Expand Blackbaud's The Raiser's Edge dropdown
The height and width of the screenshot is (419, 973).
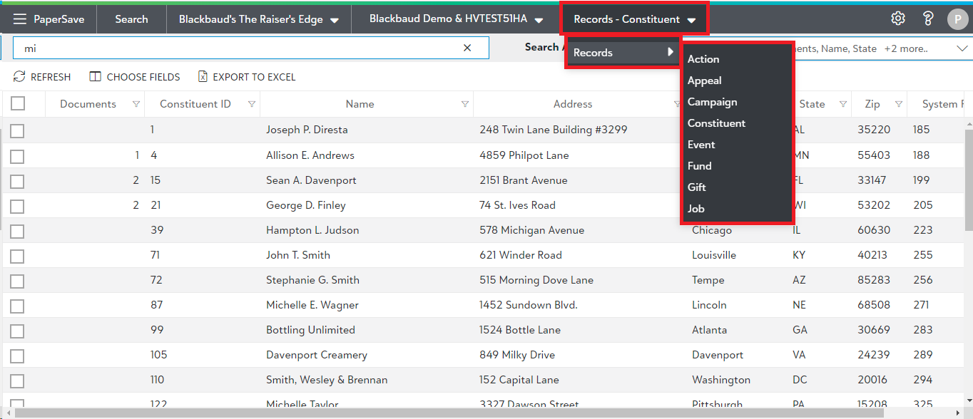click(x=335, y=21)
